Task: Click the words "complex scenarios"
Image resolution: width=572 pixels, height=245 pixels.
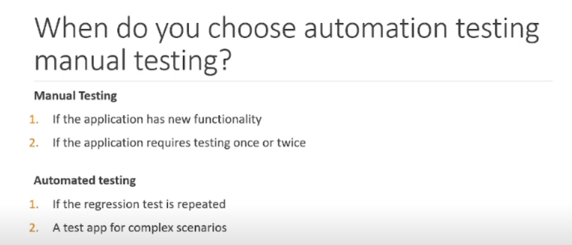Action: pyautogui.click(x=178, y=228)
